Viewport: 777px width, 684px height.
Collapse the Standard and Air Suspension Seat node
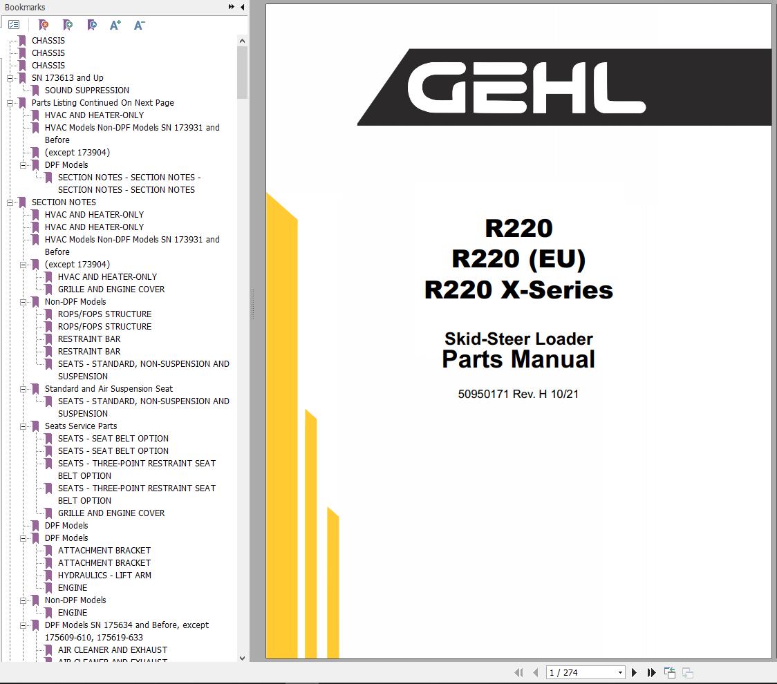click(23, 389)
